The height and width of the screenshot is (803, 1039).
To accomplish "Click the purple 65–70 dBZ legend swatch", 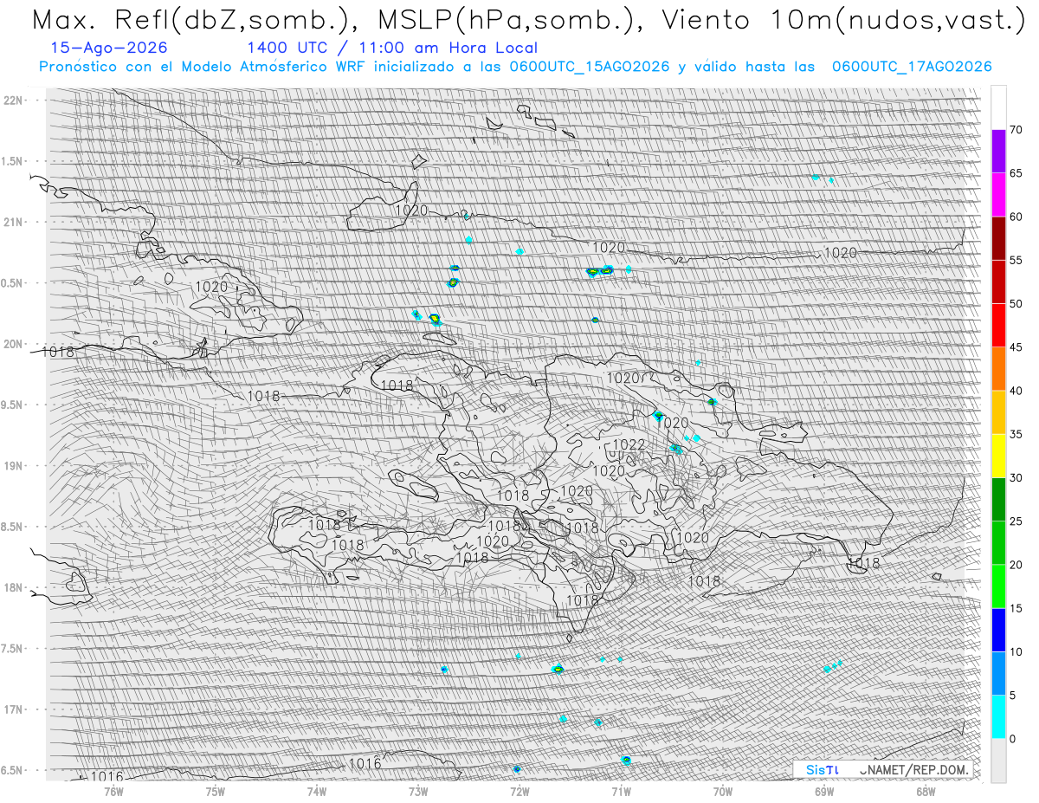I will click(x=998, y=152).
